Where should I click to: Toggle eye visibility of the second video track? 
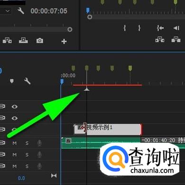(15, 118)
